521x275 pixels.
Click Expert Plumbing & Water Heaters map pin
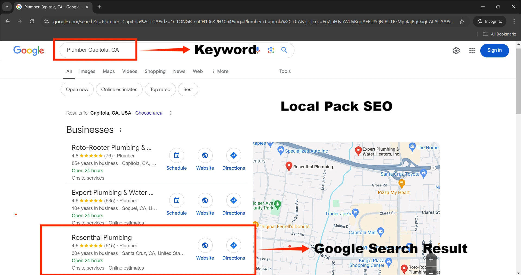click(358, 151)
